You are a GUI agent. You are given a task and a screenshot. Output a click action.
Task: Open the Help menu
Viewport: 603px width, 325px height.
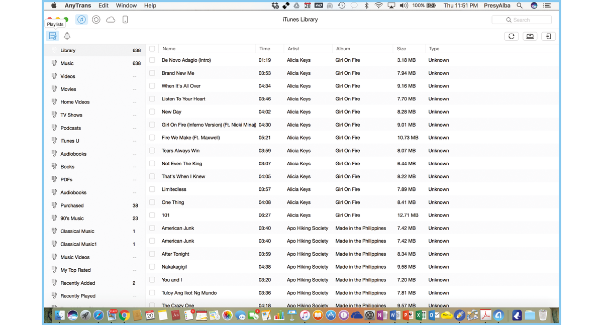point(150,6)
